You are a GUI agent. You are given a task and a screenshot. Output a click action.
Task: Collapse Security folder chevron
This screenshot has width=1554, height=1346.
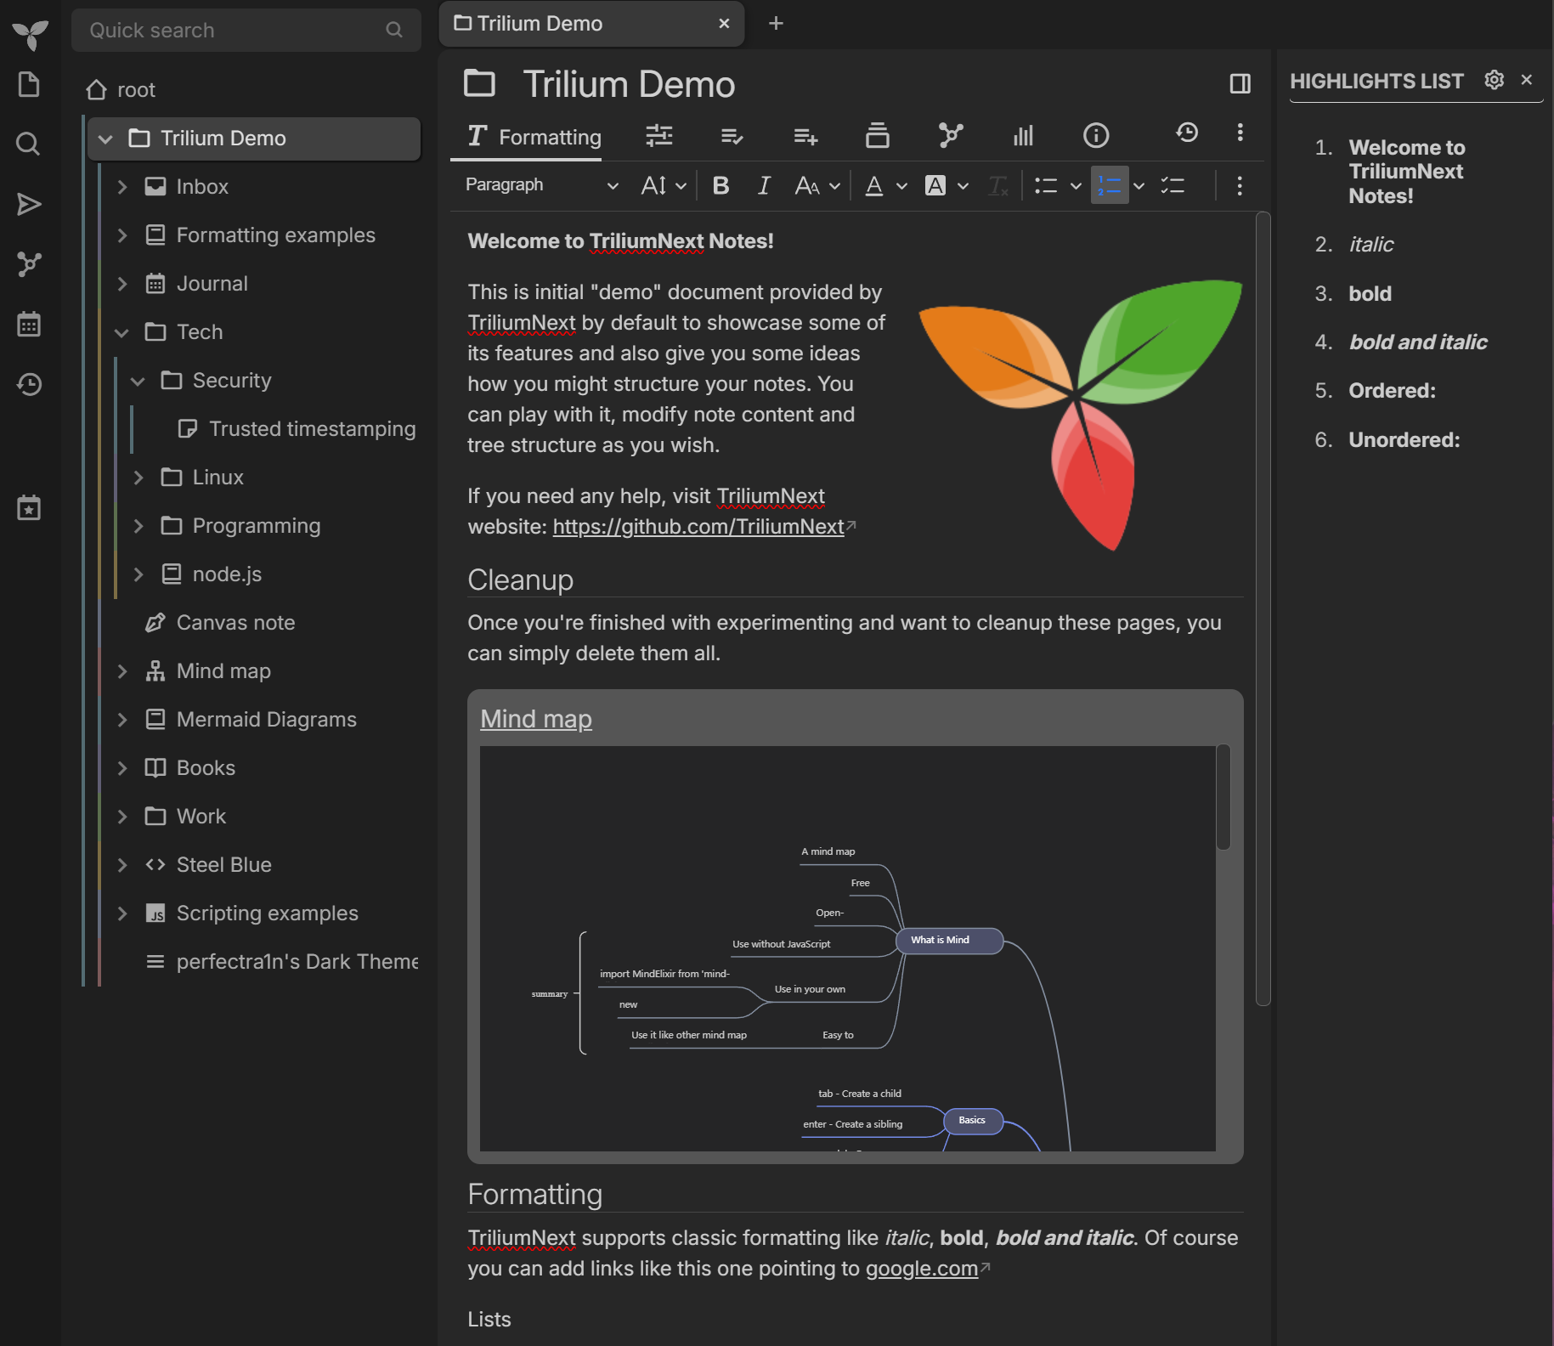[138, 381]
